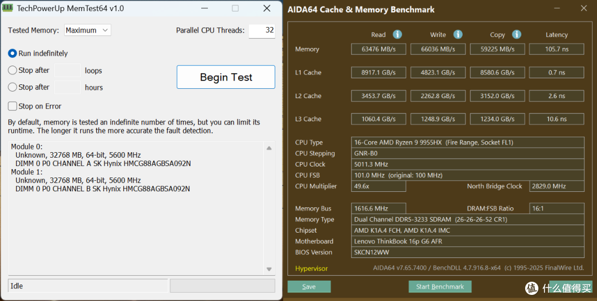Click CPU Stepping GNR-B0 value

pos(468,153)
